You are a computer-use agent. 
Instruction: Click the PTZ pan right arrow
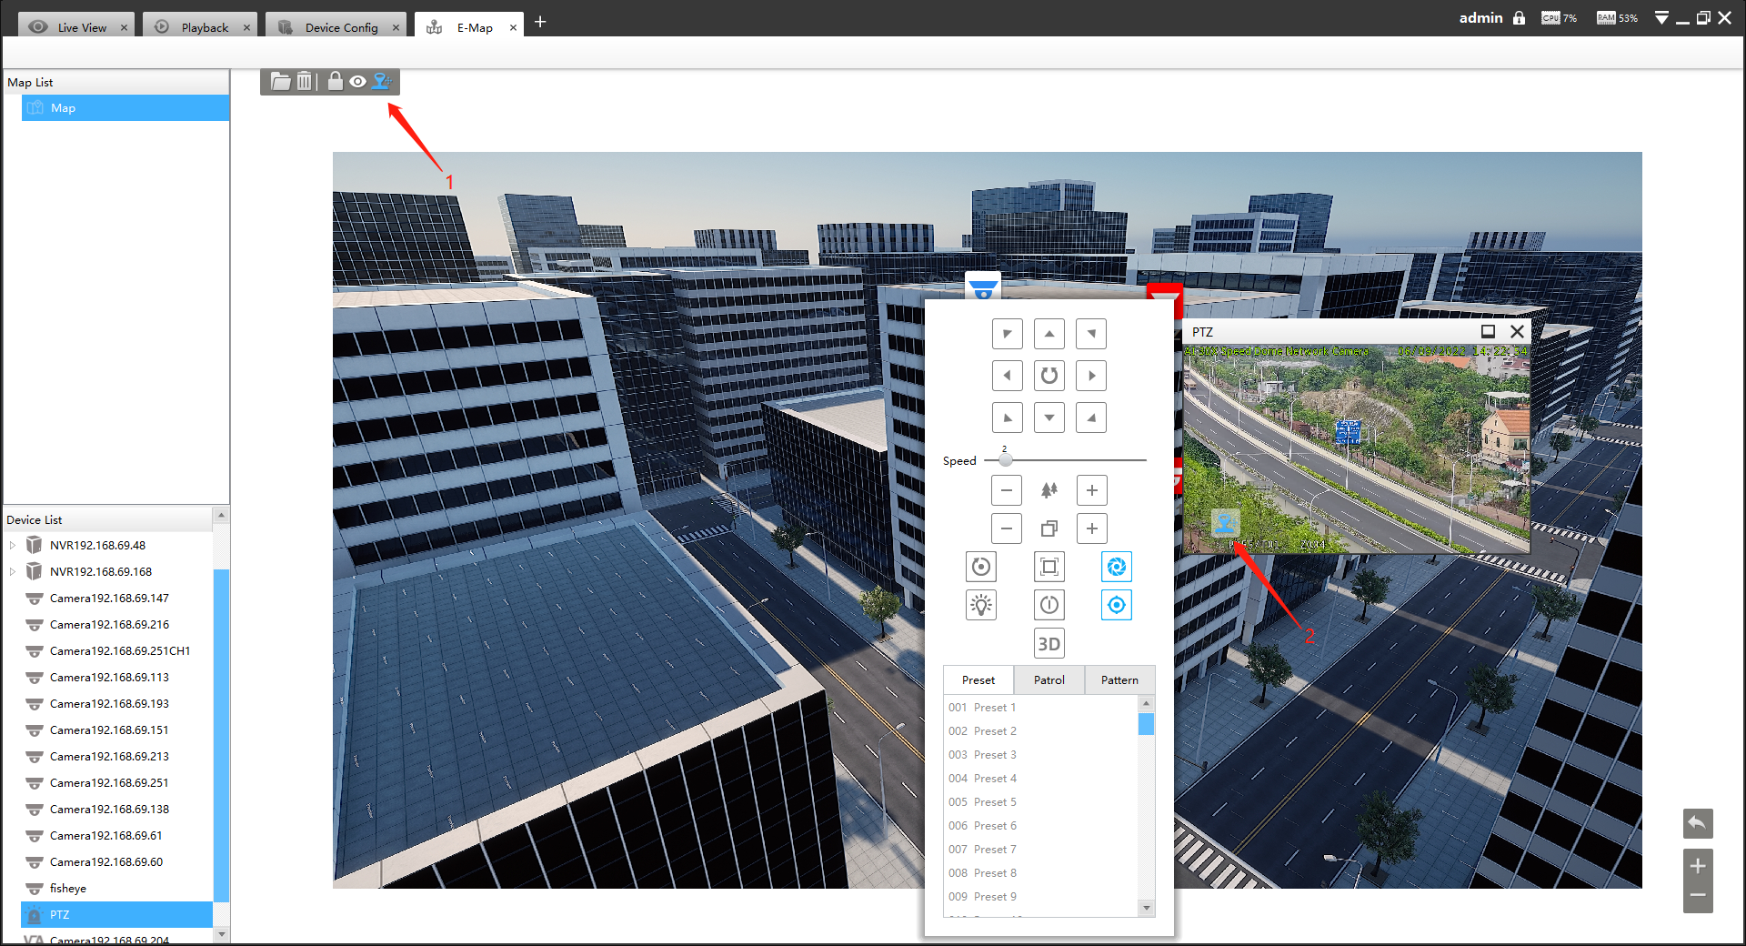click(1091, 376)
